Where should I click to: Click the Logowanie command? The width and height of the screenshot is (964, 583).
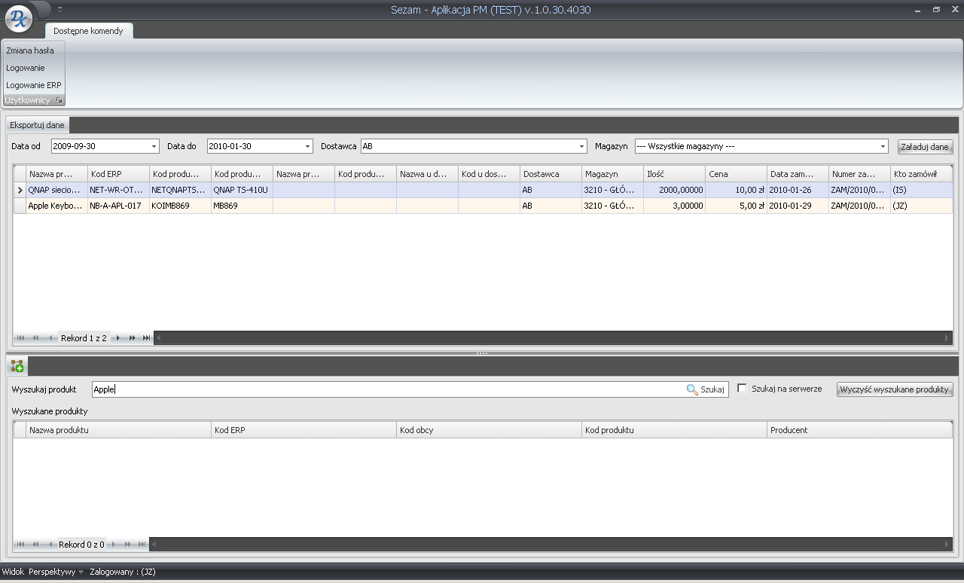coord(26,68)
